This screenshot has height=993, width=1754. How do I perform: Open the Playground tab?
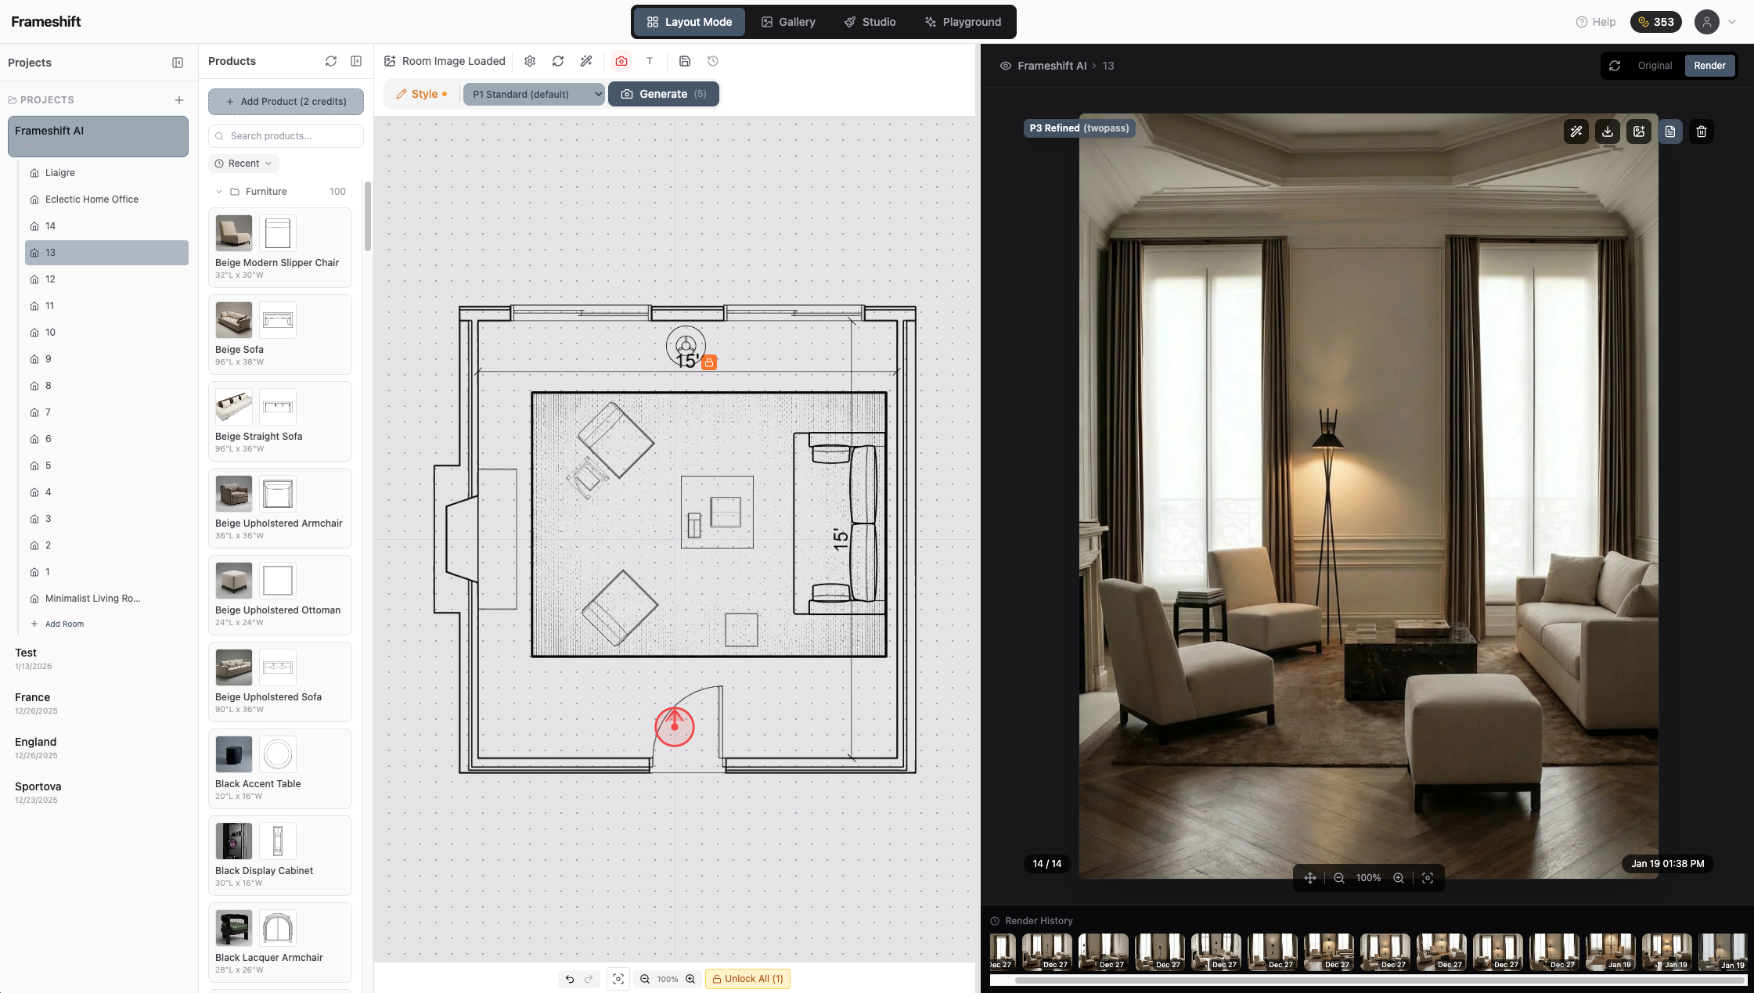point(963,22)
